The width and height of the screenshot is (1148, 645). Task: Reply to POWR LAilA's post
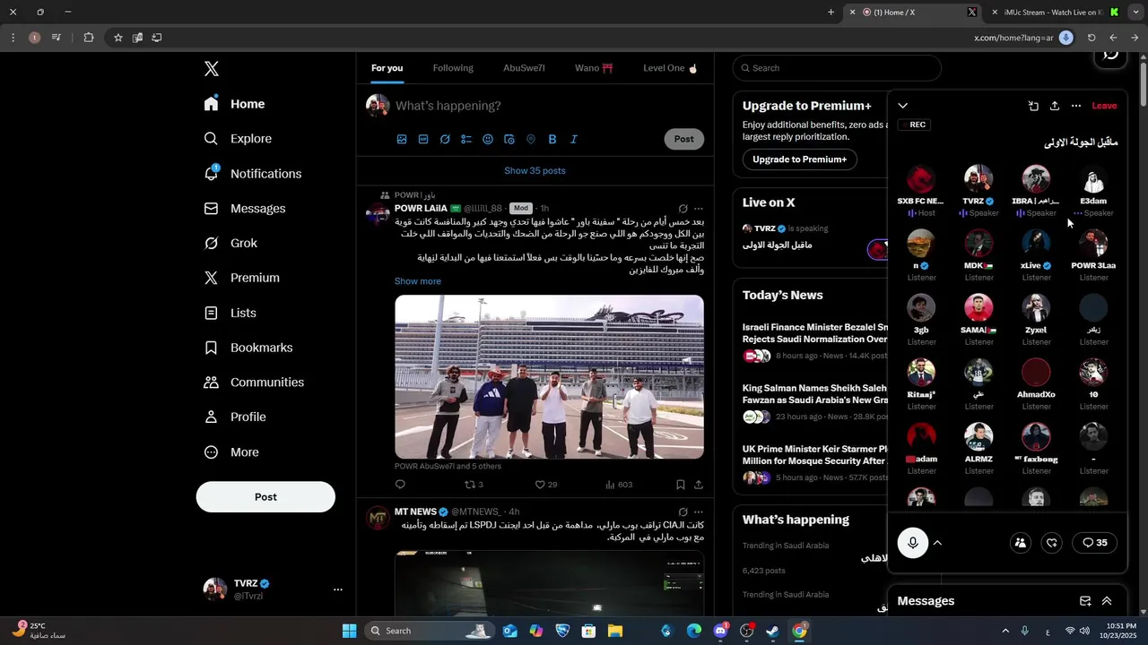[401, 485]
